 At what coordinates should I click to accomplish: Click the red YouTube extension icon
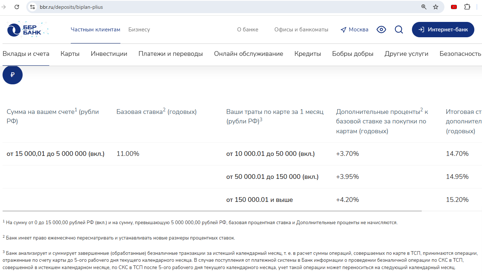click(454, 7)
